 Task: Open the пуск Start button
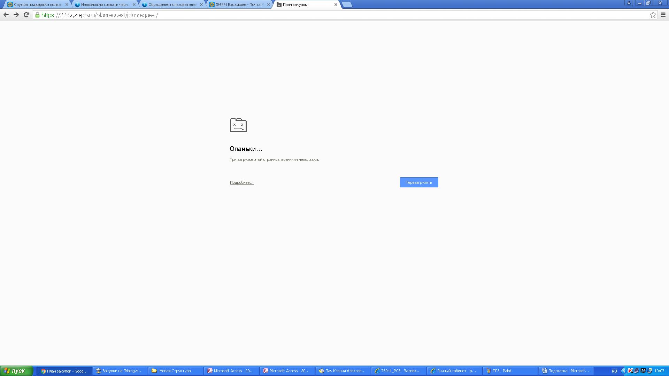[x=16, y=371]
